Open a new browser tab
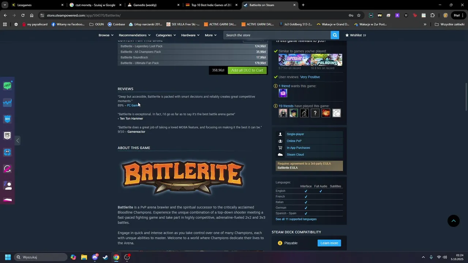 303,5
